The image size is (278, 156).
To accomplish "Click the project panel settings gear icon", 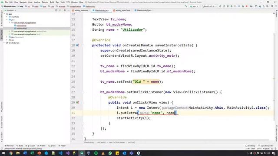I will (x=65, y=10).
